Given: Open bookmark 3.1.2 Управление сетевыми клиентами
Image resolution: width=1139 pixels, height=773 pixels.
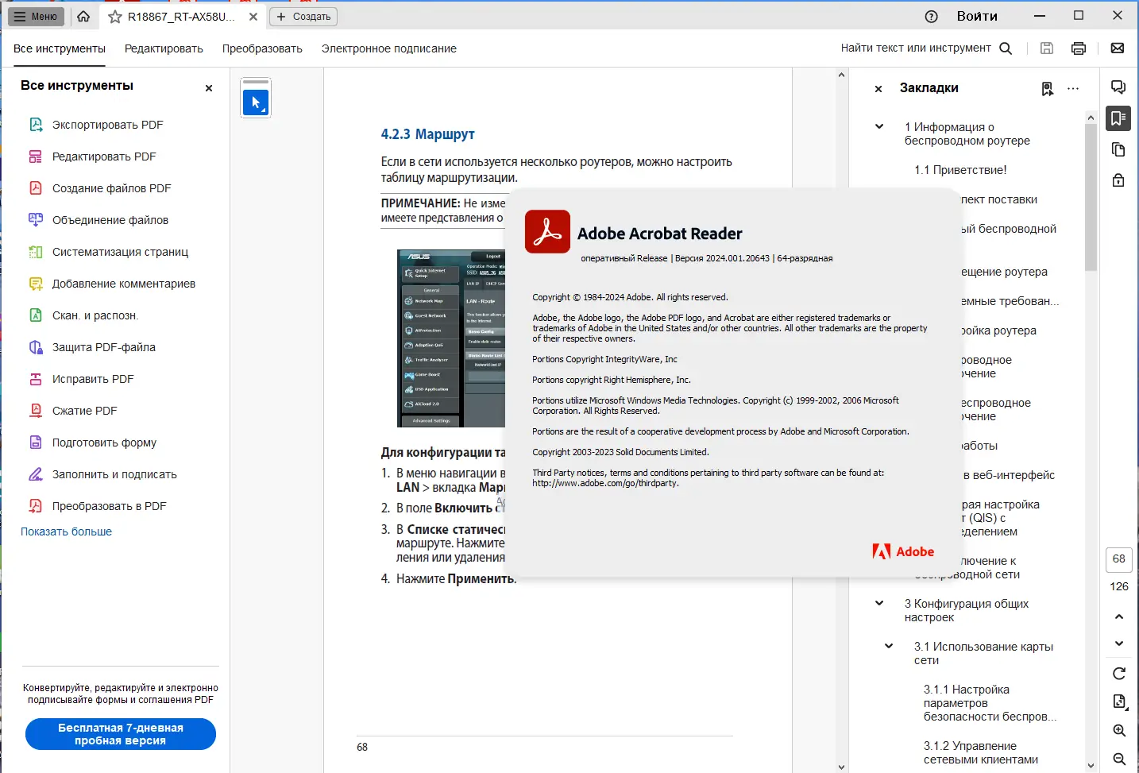Looking at the screenshot, I should [981, 752].
